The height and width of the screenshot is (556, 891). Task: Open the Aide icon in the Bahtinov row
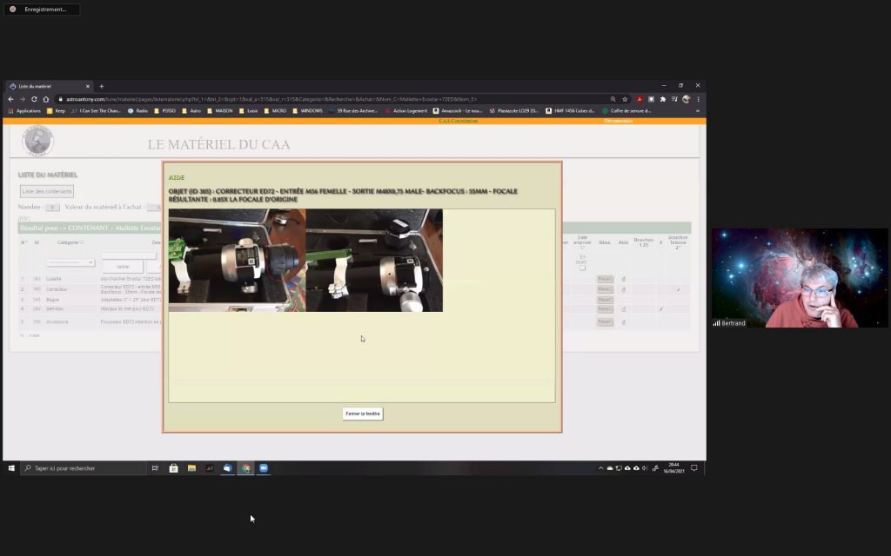coord(623,309)
